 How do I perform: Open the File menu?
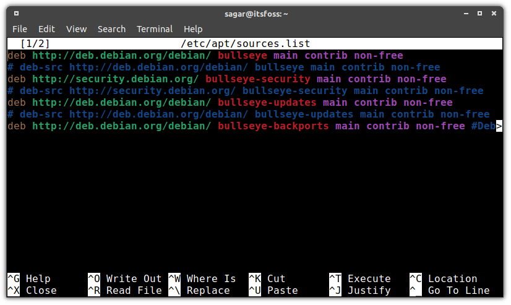click(20, 29)
